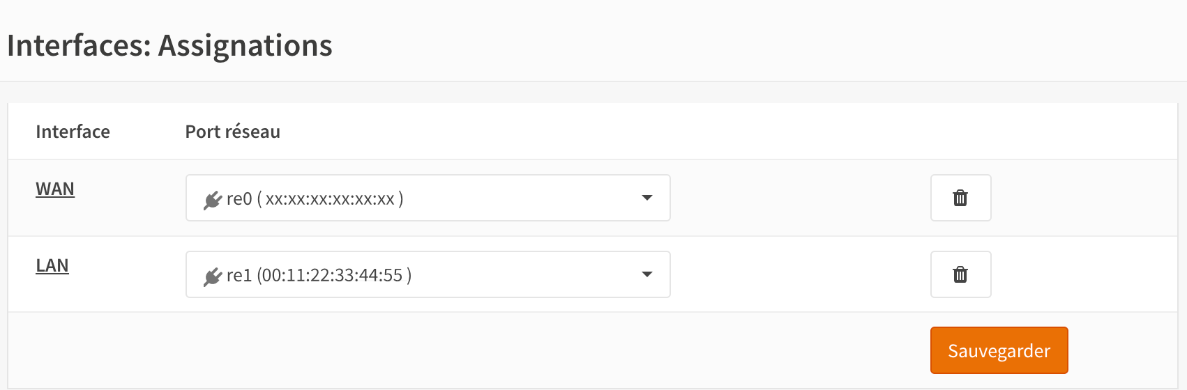Select the re1 label in LAN selector
The height and width of the screenshot is (390, 1187).
click(239, 276)
